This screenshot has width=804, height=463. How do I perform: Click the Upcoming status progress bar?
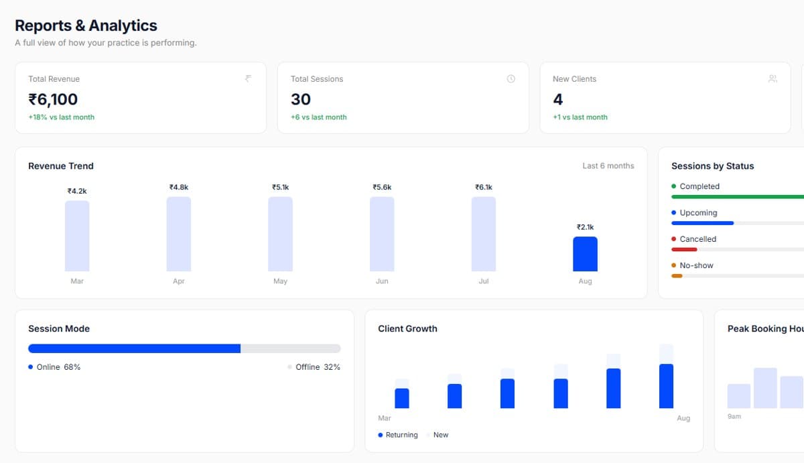coord(738,223)
